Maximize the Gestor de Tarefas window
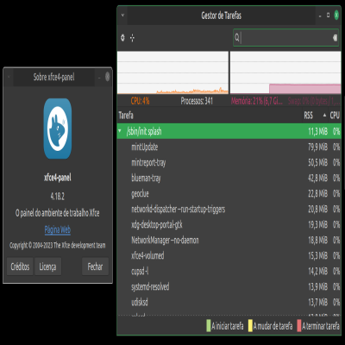This screenshot has height=345, width=345. click(x=328, y=16)
